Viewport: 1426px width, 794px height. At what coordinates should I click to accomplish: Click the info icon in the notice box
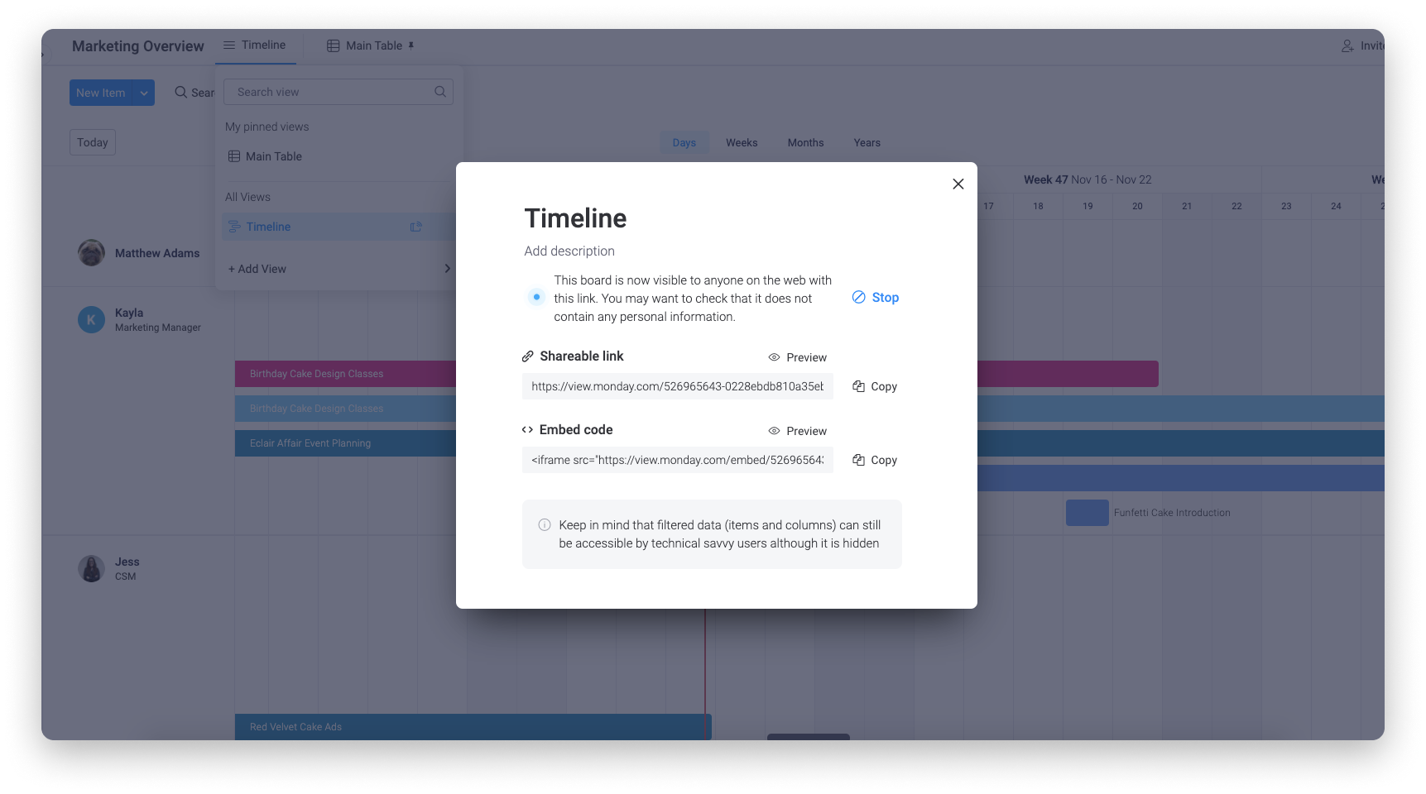[545, 524]
